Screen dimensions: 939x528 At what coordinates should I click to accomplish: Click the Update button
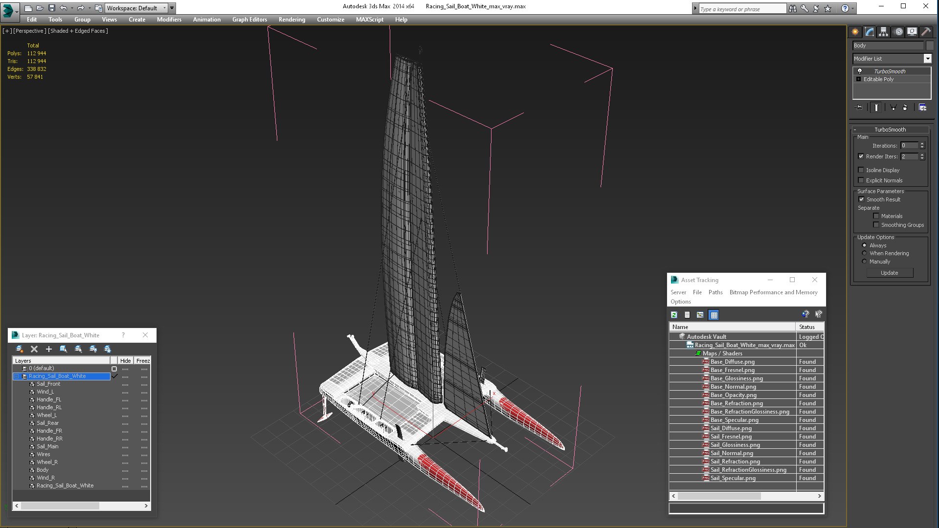pyautogui.click(x=889, y=273)
